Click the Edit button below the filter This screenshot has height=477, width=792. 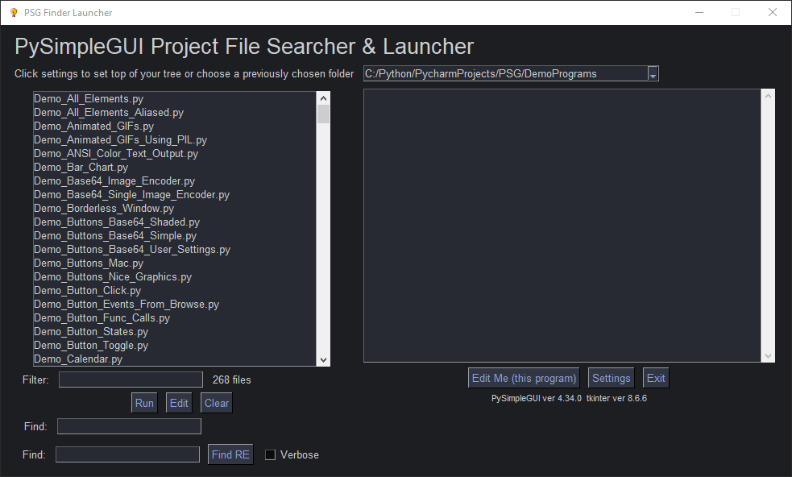pyautogui.click(x=179, y=403)
